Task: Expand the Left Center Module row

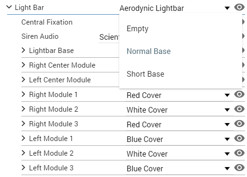Action: click(x=23, y=80)
